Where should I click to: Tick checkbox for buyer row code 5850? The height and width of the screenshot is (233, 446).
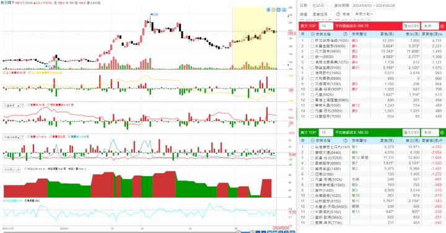pyautogui.click(x=312, y=57)
